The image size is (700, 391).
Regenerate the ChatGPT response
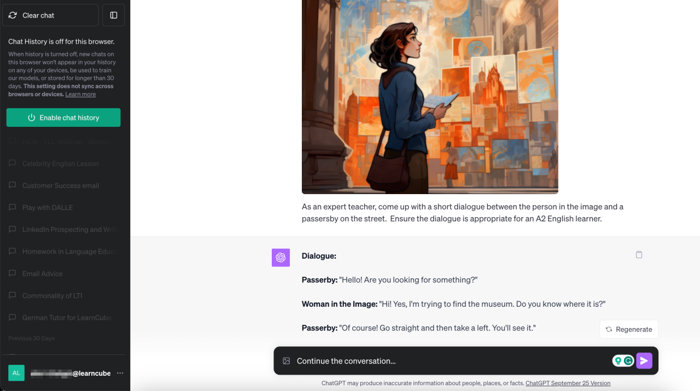point(629,329)
